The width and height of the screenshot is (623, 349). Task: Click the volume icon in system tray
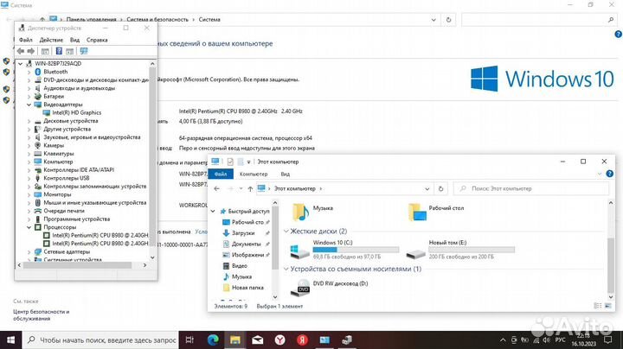pos(546,339)
